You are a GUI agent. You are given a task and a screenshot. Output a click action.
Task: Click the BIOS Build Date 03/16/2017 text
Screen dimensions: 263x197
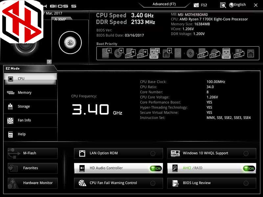120,35
